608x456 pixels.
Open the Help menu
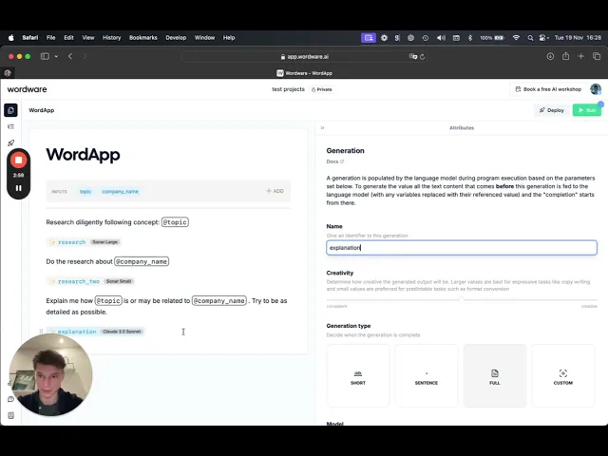pos(229,38)
